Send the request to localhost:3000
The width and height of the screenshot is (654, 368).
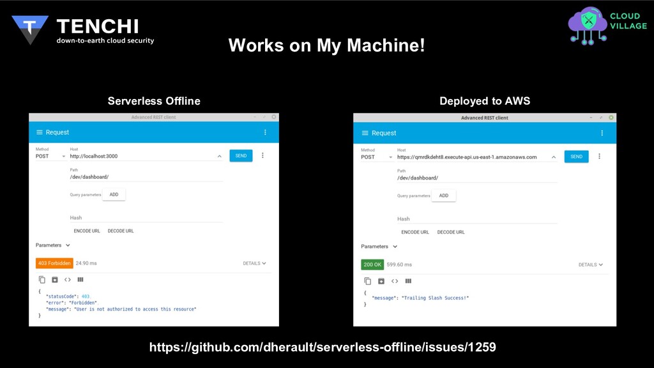(241, 156)
